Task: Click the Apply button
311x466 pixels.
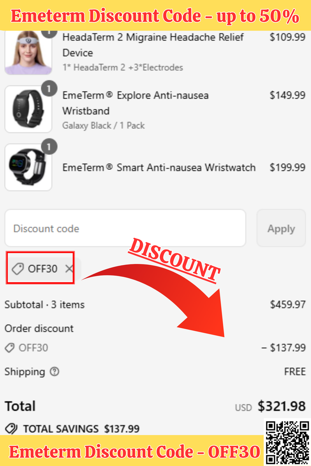Action: (x=281, y=228)
